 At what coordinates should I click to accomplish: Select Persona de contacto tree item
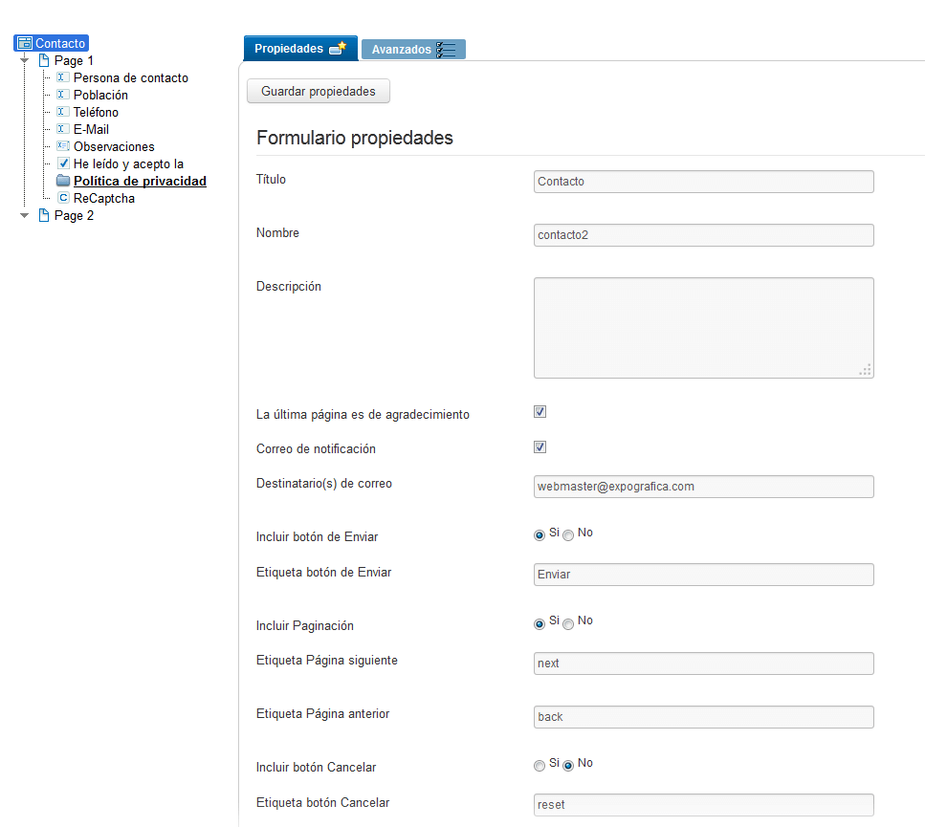tap(131, 77)
